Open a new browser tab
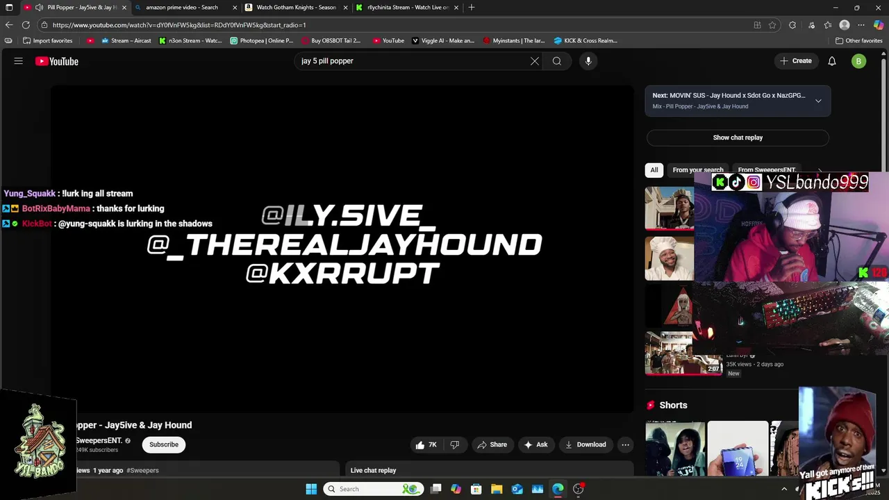Screen dimensions: 889x500 coord(472,8)
